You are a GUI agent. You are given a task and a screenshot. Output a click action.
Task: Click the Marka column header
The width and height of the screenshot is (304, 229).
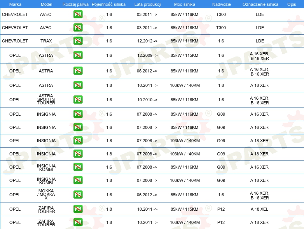click(15, 4)
